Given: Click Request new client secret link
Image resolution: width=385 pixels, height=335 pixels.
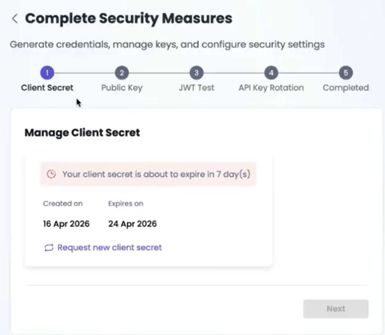Looking at the screenshot, I should tap(109, 248).
